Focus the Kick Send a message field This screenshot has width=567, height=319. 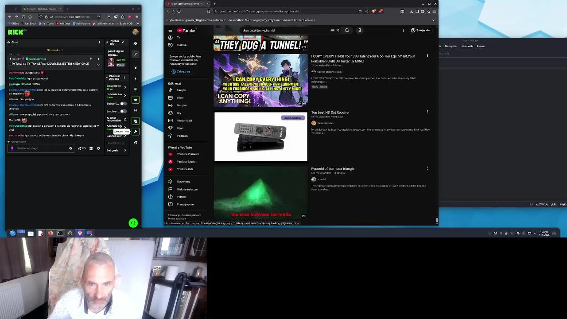point(42,148)
